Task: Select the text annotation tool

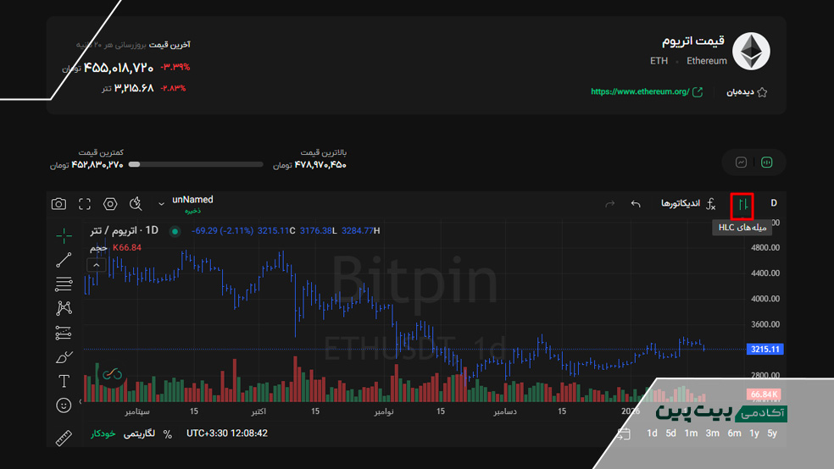Action: (64, 381)
